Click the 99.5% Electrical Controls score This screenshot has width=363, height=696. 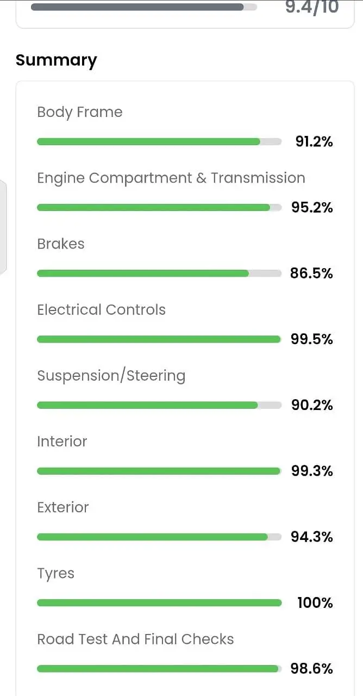[312, 339]
